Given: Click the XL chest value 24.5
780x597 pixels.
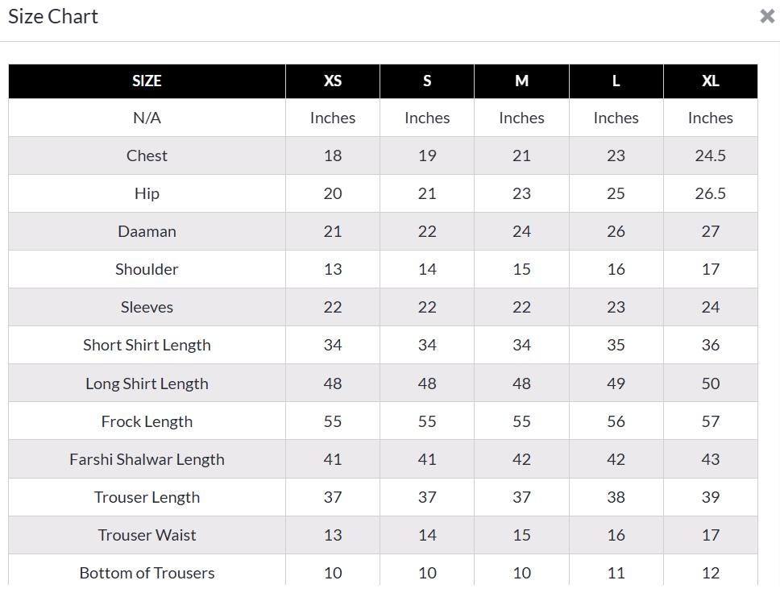Looking at the screenshot, I should point(710,155).
